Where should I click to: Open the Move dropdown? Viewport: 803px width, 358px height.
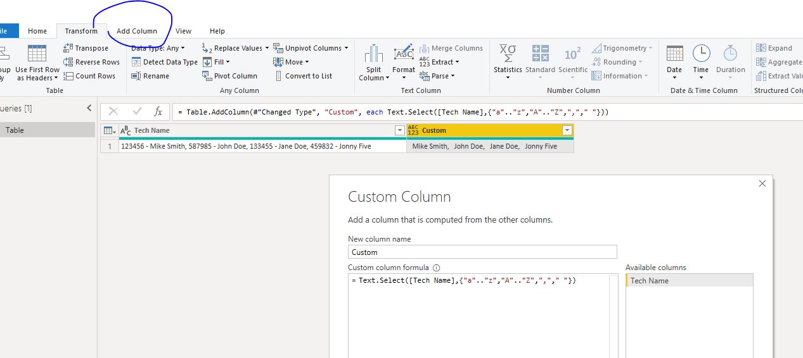point(292,62)
